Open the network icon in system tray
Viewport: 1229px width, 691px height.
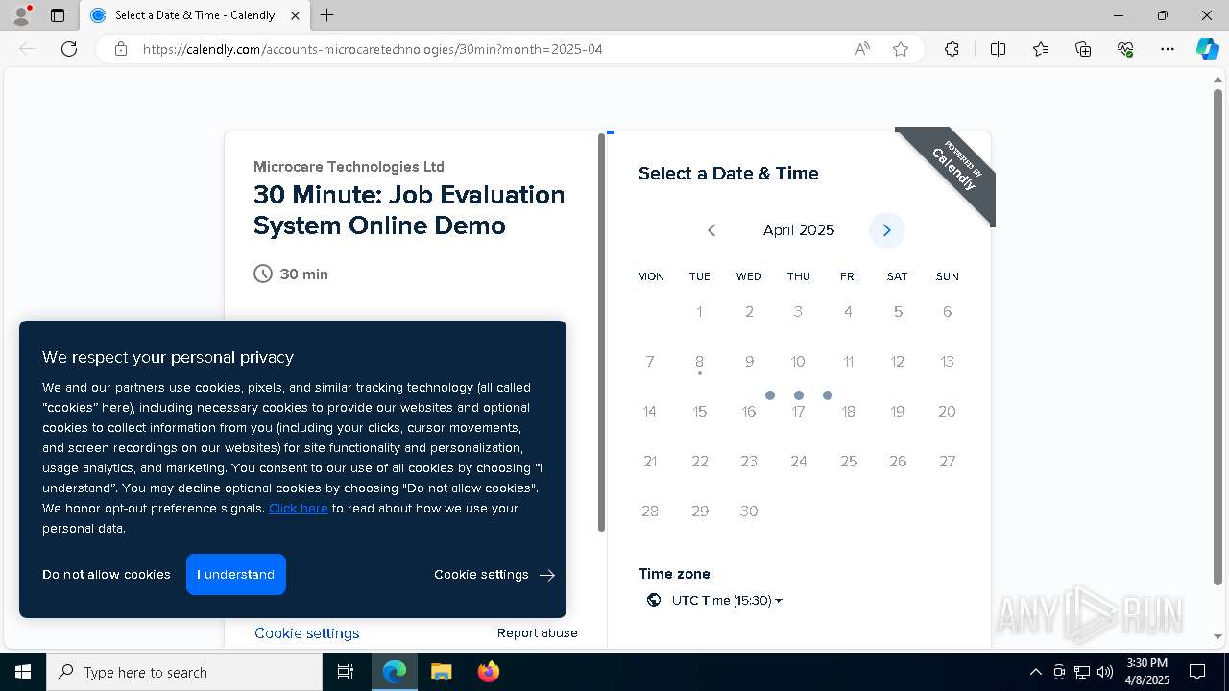pos(1082,672)
